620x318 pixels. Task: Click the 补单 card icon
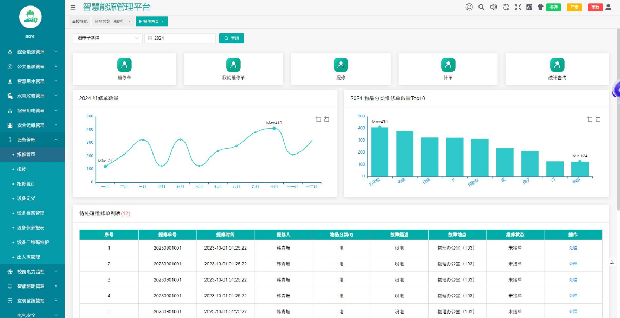pyautogui.click(x=448, y=65)
